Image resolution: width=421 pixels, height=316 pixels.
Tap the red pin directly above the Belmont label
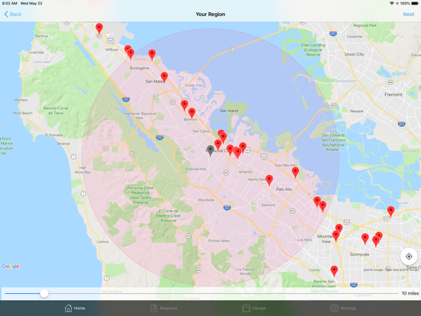point(191,114)
